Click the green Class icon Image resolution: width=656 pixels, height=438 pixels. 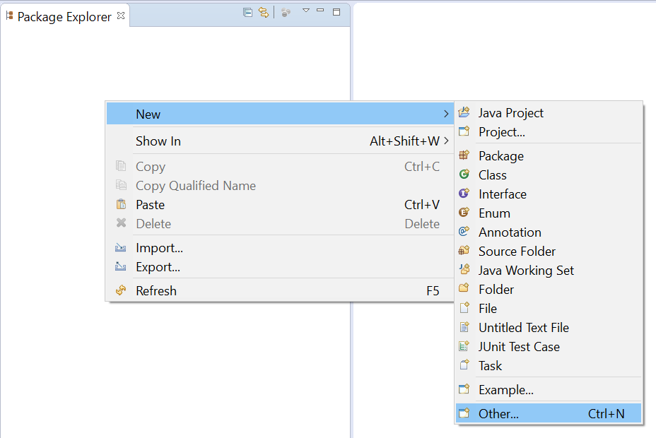(464, 174)
